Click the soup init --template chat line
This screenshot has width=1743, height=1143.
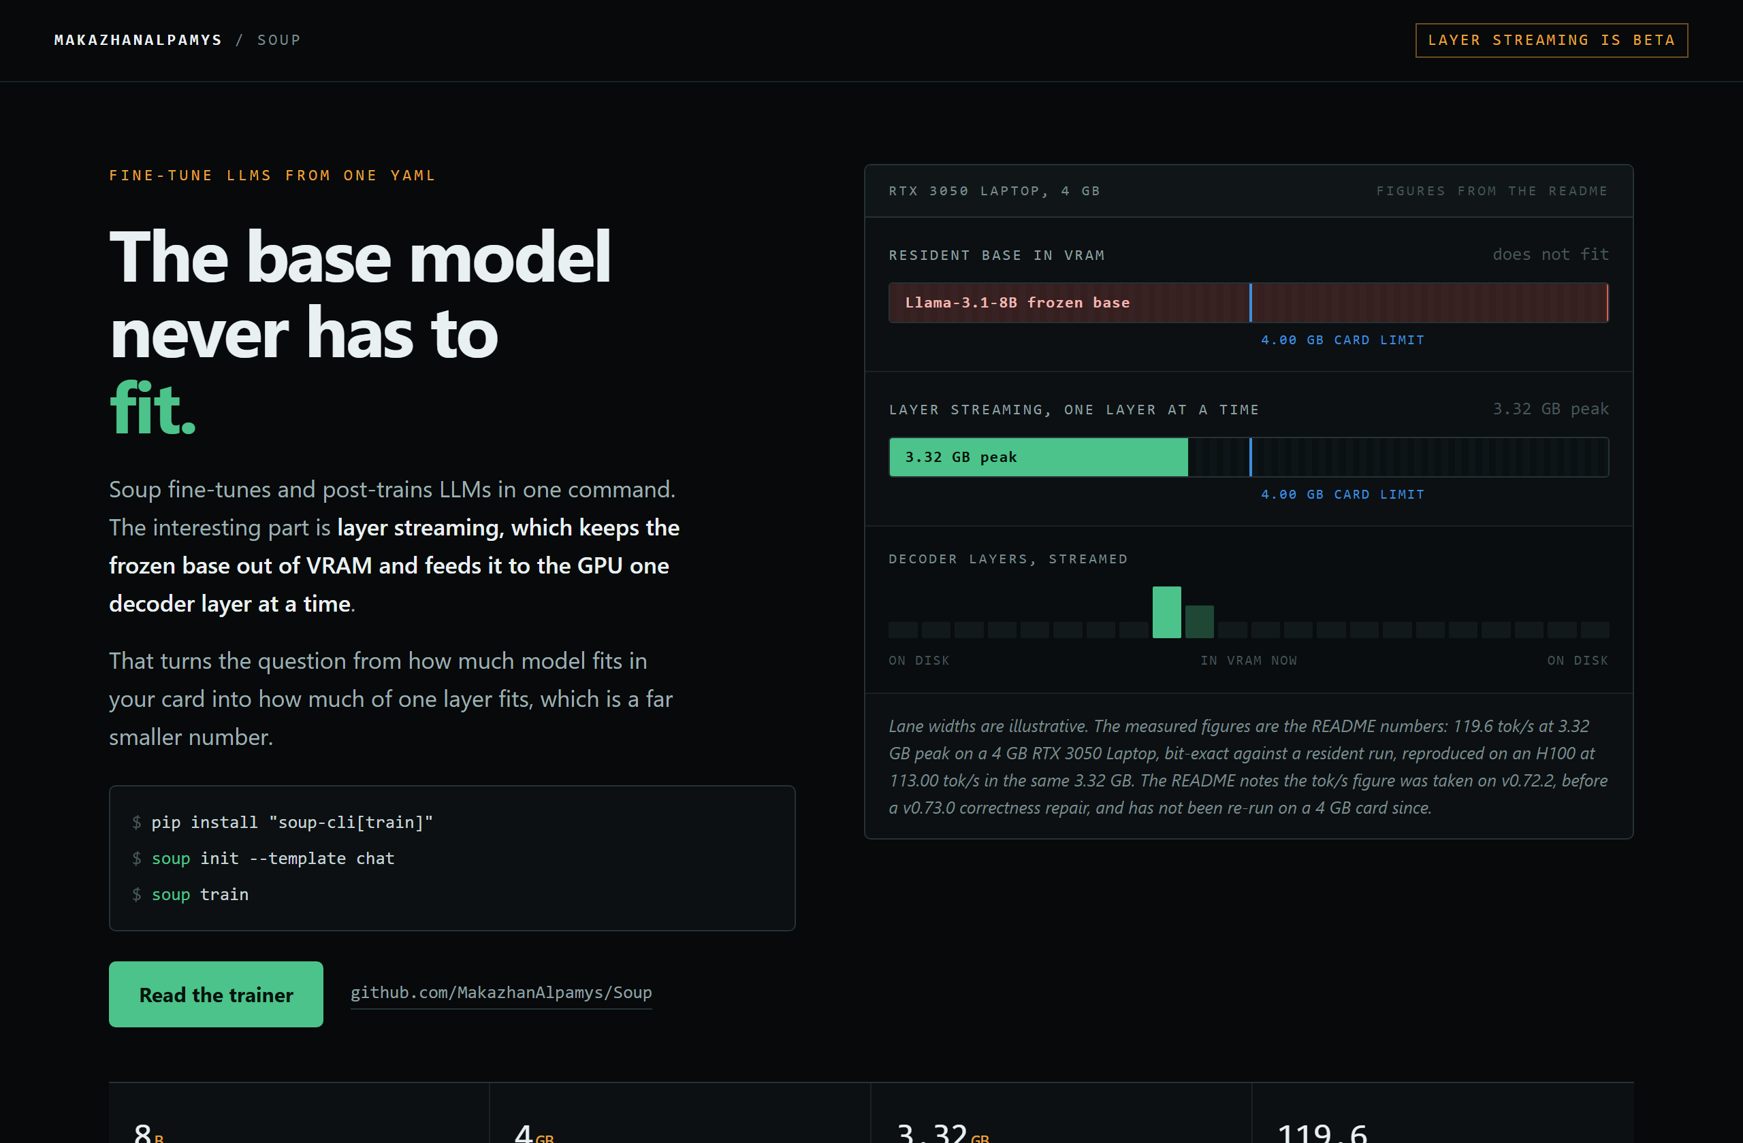point(263,858)
